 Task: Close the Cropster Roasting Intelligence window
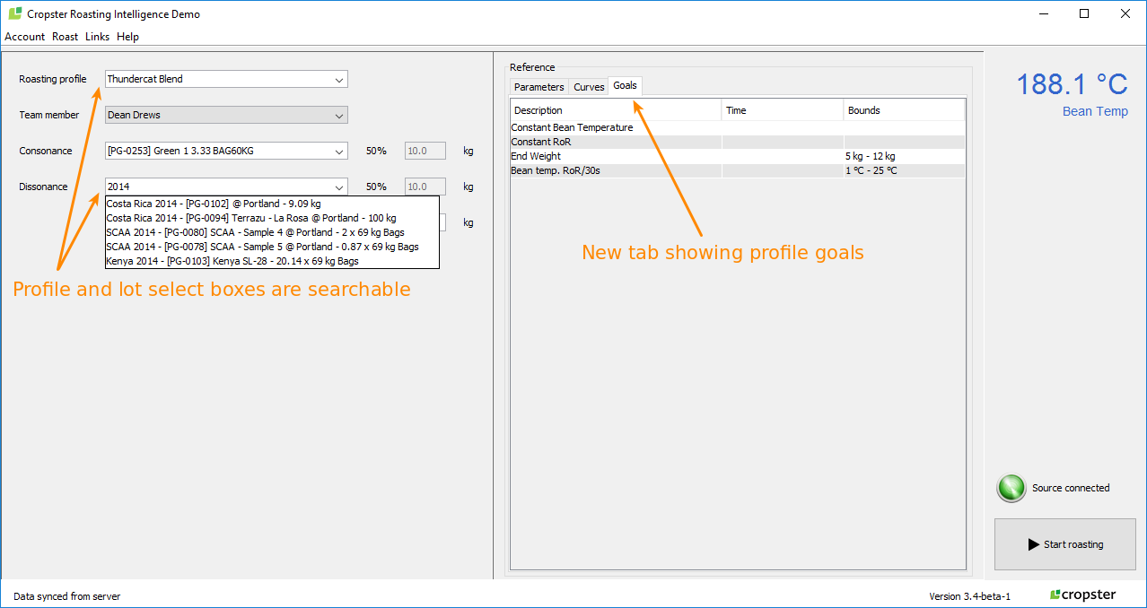[1125, 13]
